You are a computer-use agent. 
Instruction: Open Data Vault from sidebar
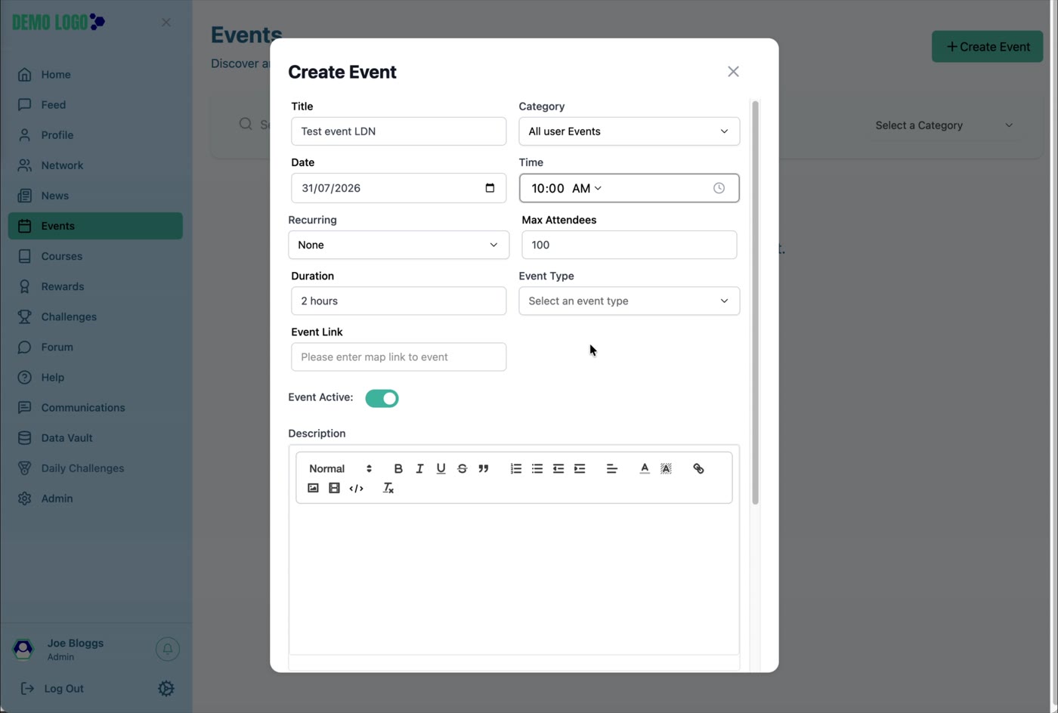click(x=95, y=437)
